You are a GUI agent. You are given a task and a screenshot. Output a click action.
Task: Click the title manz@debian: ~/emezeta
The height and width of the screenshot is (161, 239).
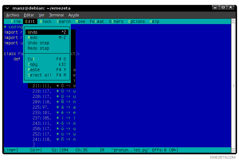pos(42,8)
